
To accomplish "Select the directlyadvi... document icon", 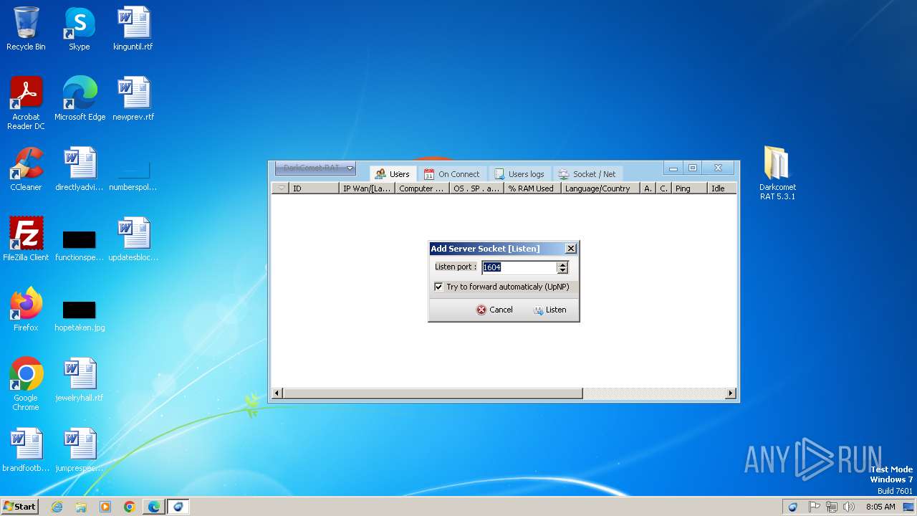I will coord(80,169).
